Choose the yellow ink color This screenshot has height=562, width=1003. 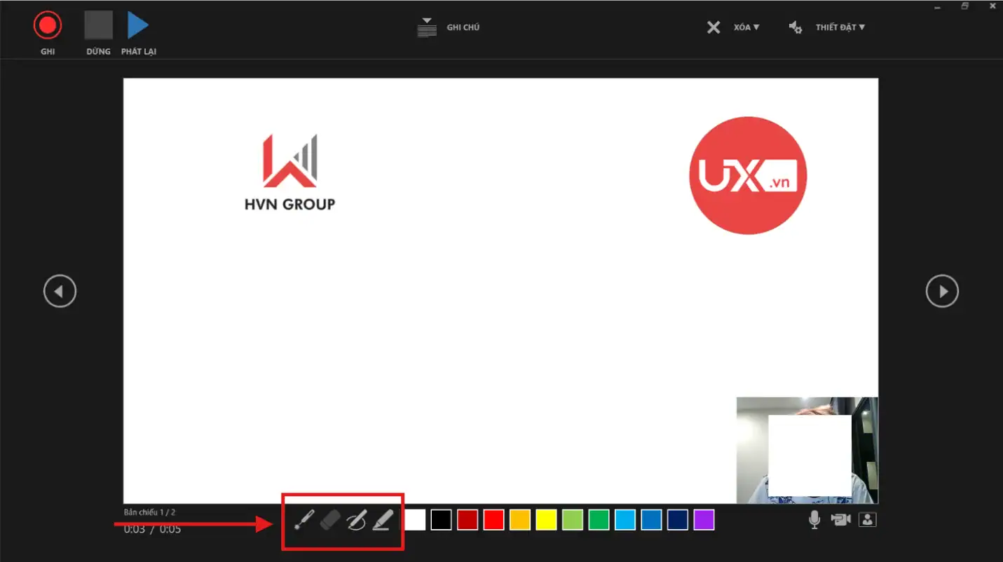(546, 520)
